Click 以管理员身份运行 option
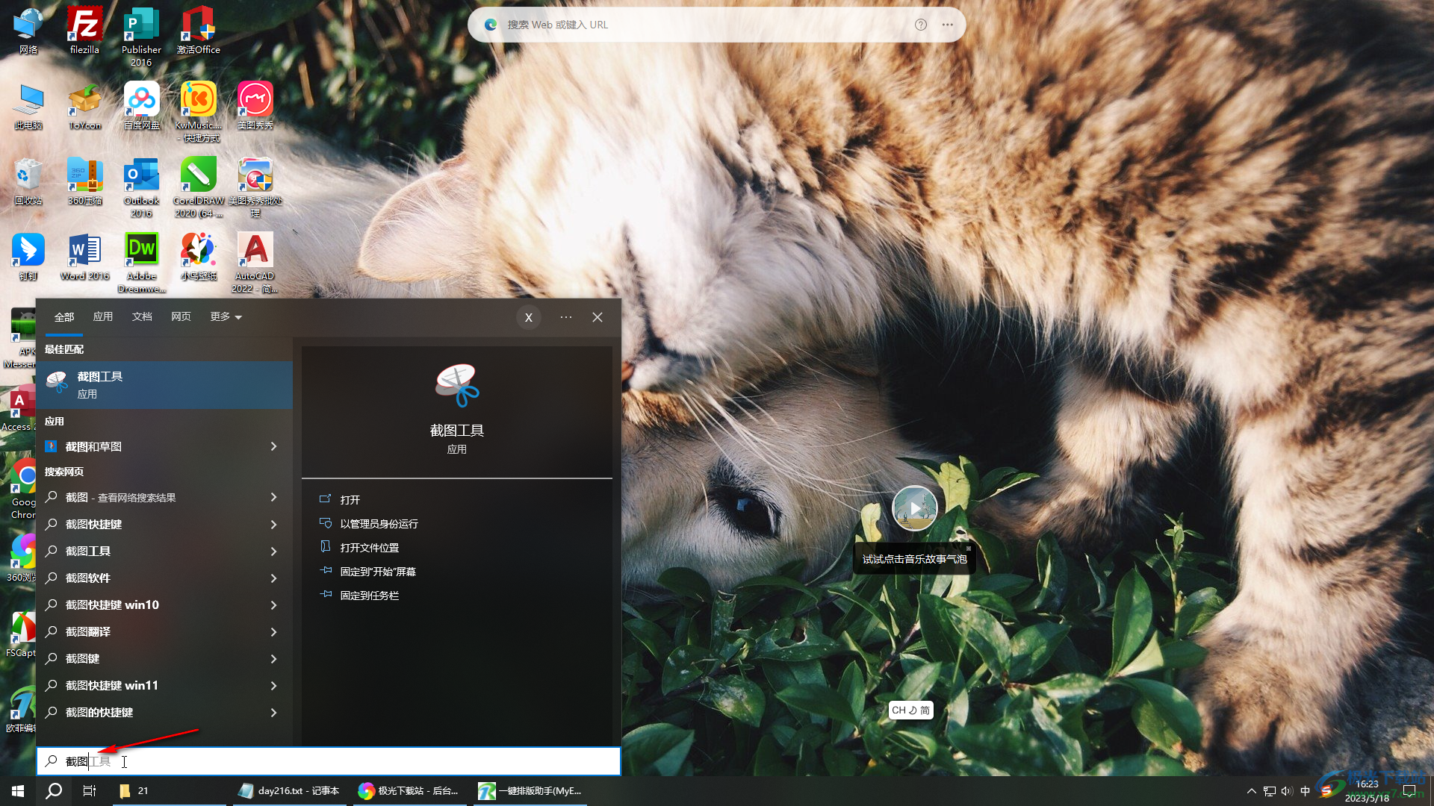Viewport: 1434px width, 806px height. 378,522
